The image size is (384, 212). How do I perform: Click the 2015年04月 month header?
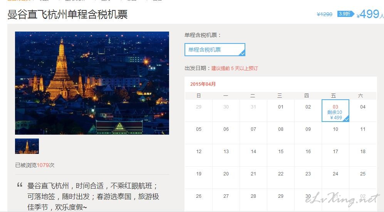203,84
